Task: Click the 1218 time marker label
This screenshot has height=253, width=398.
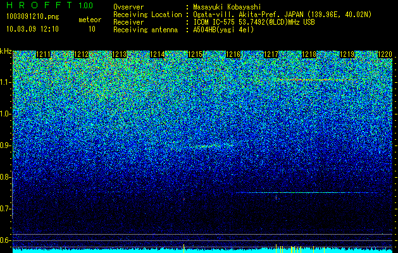Action: tap(309, 54)
